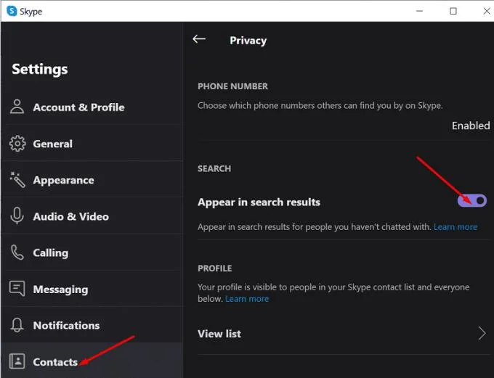Select Audio & Video settings

(x=92, y=216)
